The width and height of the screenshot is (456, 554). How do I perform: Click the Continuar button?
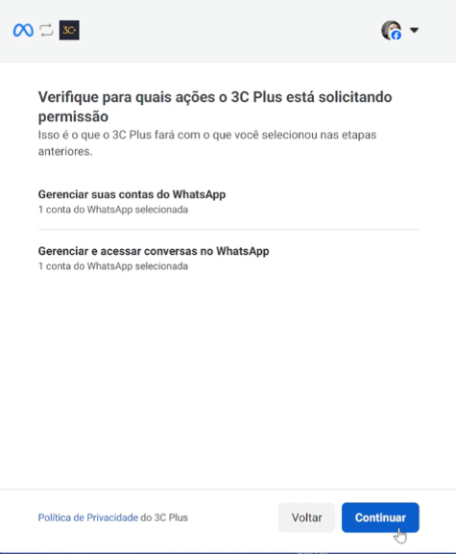pyautogui.click(x=380, y=517)
